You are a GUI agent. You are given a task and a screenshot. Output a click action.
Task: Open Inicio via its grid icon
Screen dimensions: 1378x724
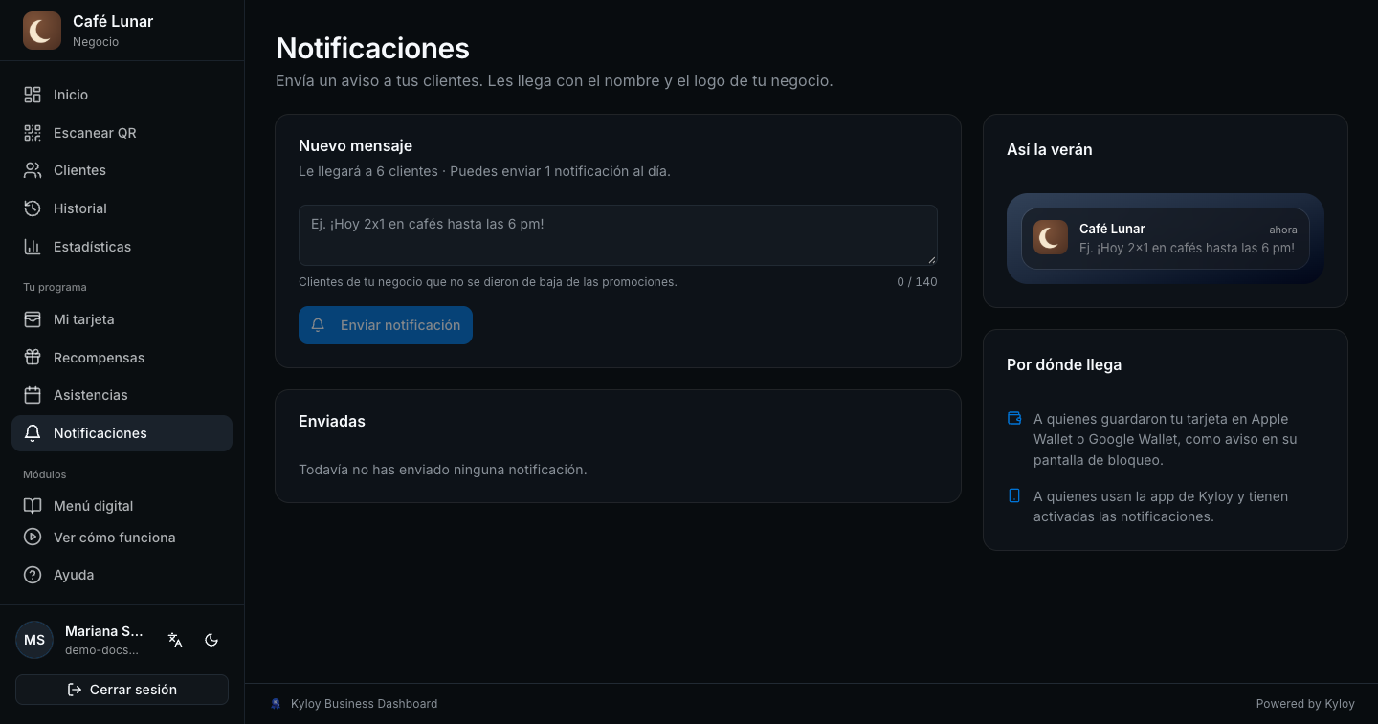coord(33,95)
